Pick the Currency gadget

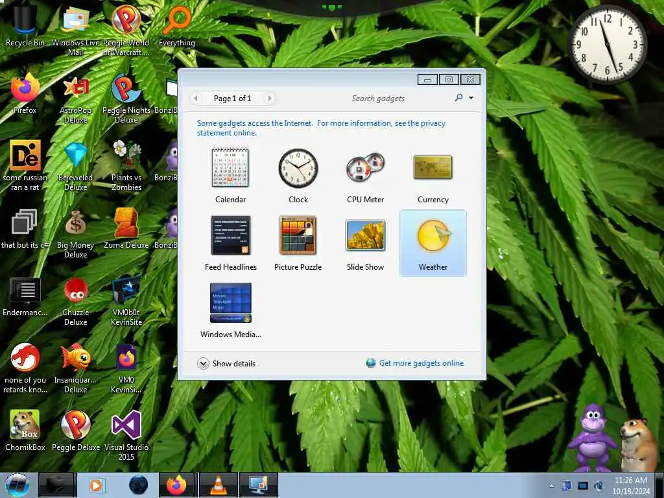pyautogui.click(x=433, y=175)
